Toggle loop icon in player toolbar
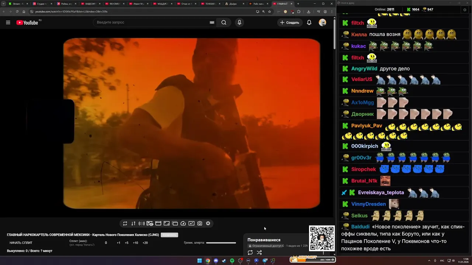This screenshot has height=265, width=472. click(125, 223)
